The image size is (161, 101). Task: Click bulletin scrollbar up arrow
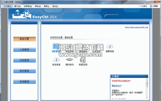[x=147, y=79]
